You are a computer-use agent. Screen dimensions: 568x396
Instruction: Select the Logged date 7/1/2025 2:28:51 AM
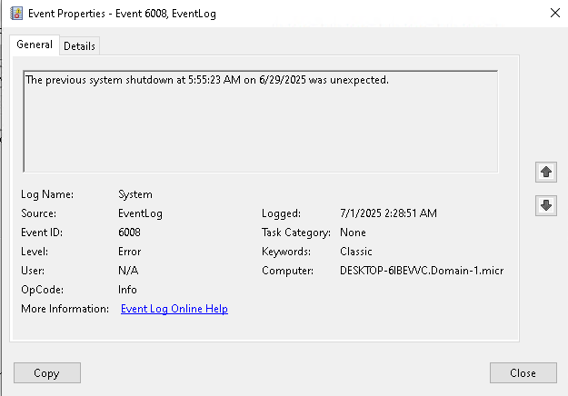click(x=388, y=213)
